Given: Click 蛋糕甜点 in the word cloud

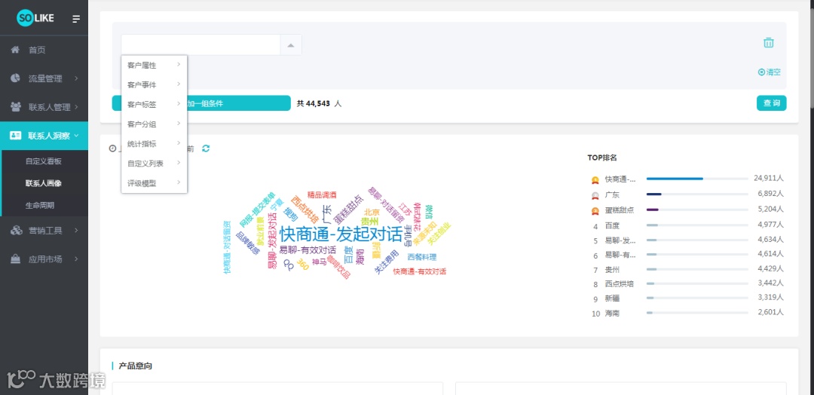Looking at the screenshot, I should coord(348,209).
